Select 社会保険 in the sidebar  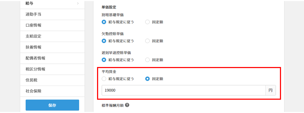click(52, 91)
